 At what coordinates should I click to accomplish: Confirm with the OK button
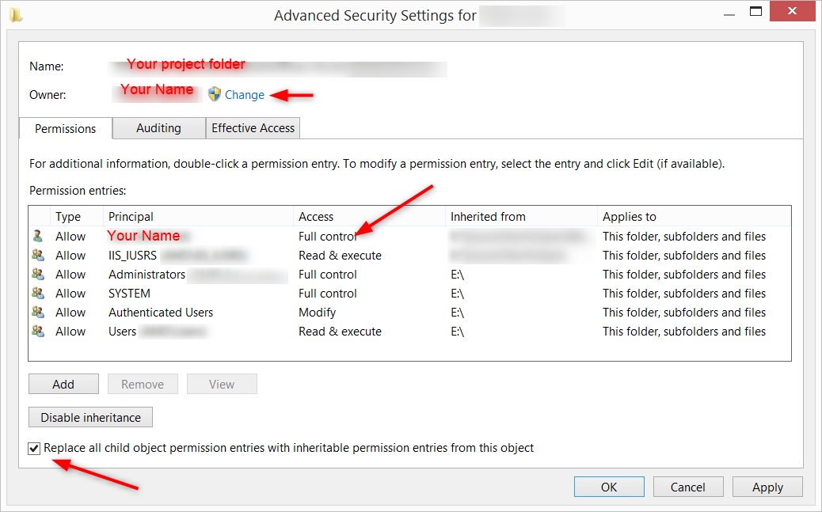609,487
